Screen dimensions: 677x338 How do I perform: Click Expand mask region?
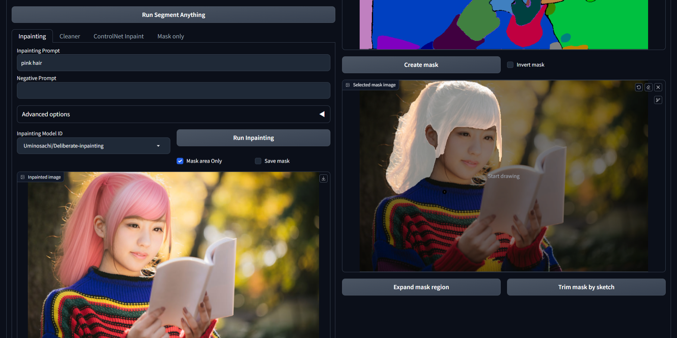pyautogui.click(x=421, y=287)
